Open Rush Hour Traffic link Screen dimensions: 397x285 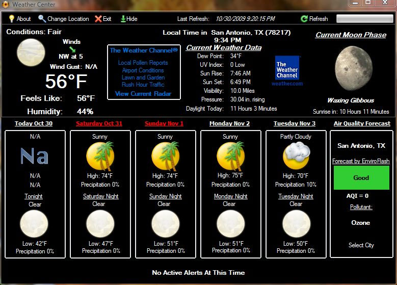(x=143, y=85)
